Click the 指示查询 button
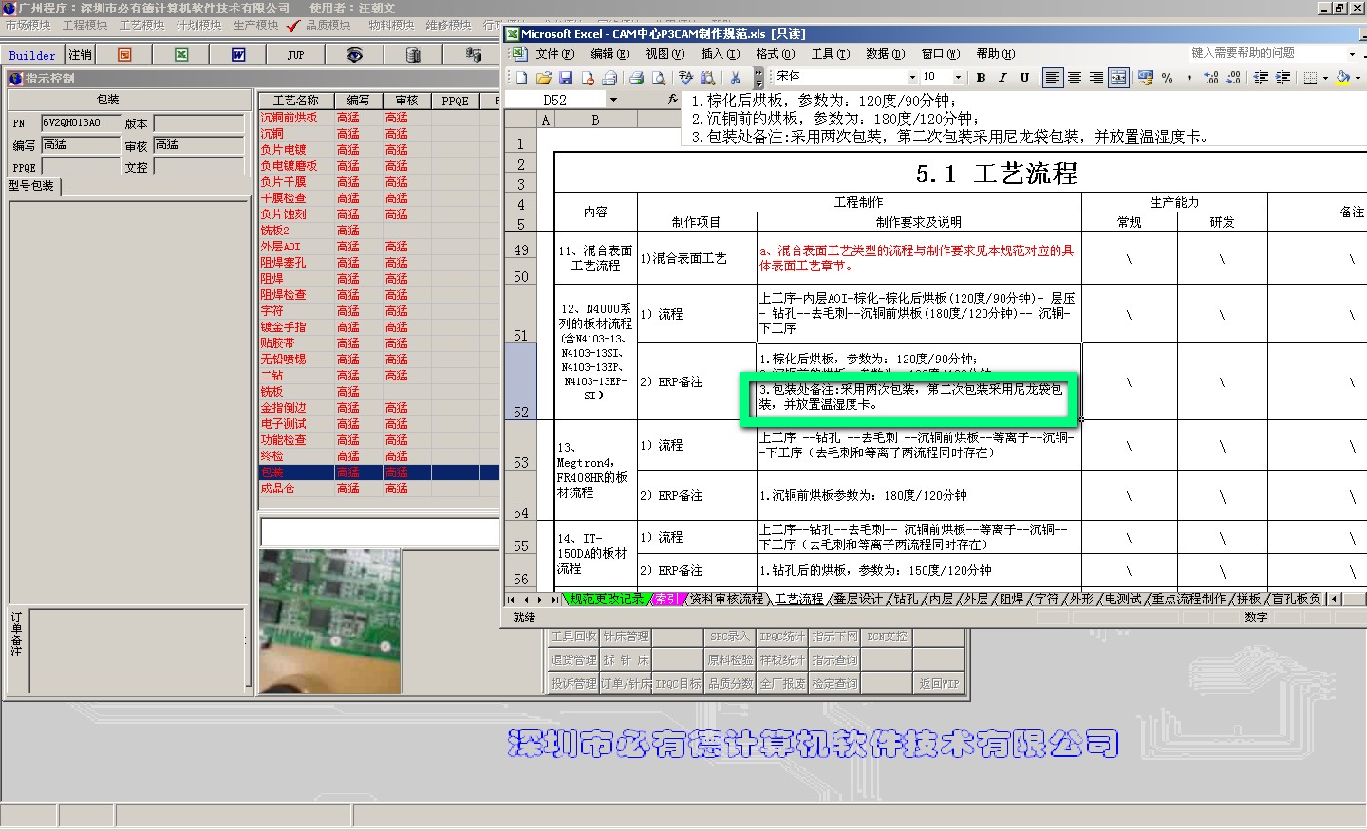1367x831 pixels. [834, 659]
